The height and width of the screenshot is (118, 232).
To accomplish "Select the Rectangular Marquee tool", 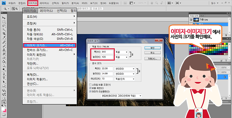I will coord(4,22).
